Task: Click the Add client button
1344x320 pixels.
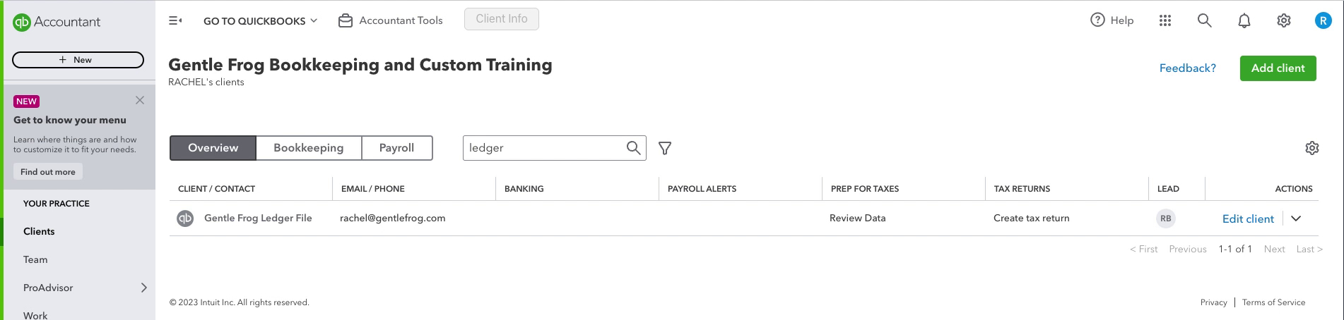Action: click(x=1278, y=68)
